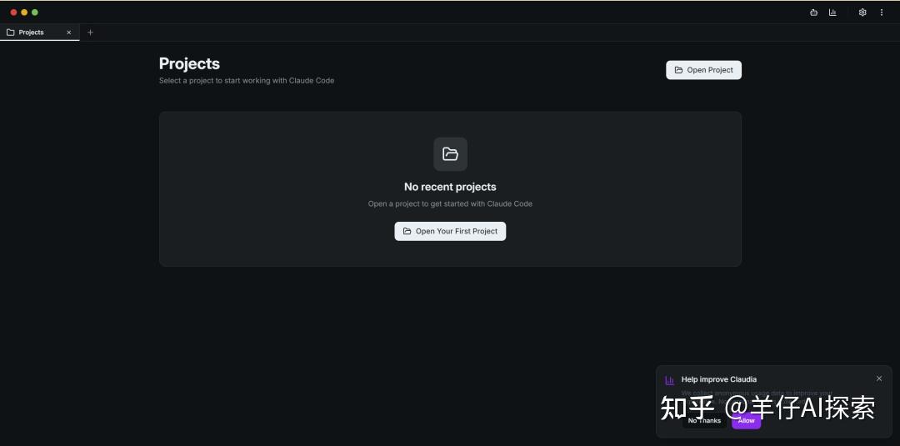The image size is (900, 446).
Task: Click the "Help improve Claudia" title
Action: [718, 379]
